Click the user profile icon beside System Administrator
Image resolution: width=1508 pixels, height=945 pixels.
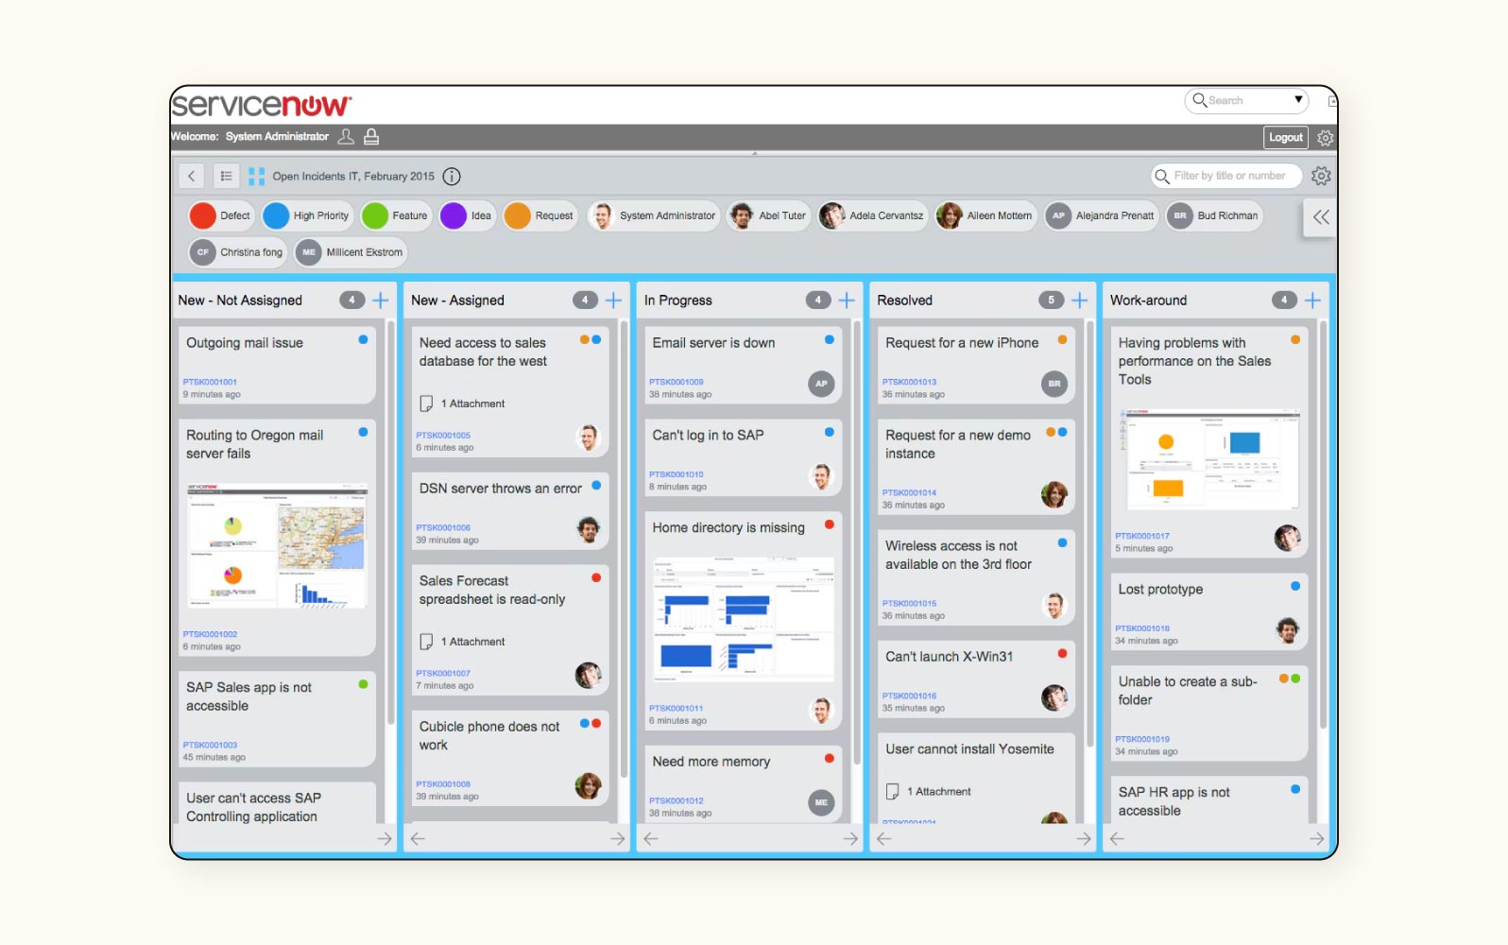pos(346,137)
